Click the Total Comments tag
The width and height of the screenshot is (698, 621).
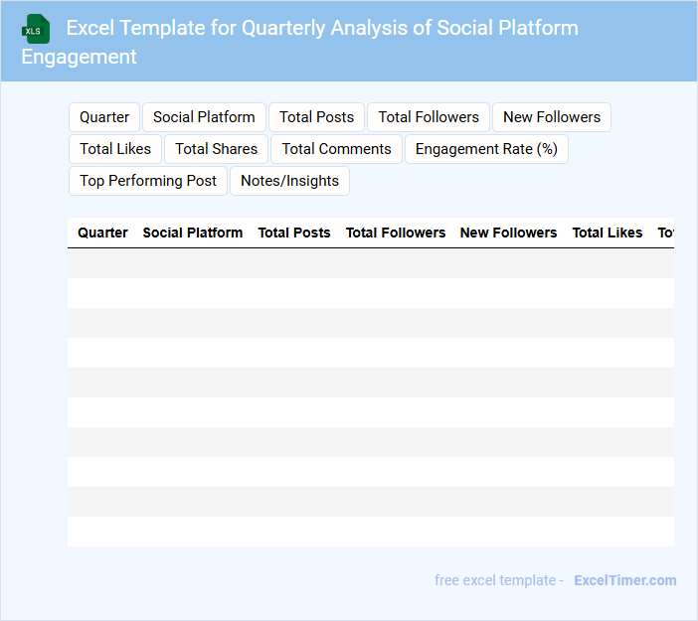click(336, 149)
